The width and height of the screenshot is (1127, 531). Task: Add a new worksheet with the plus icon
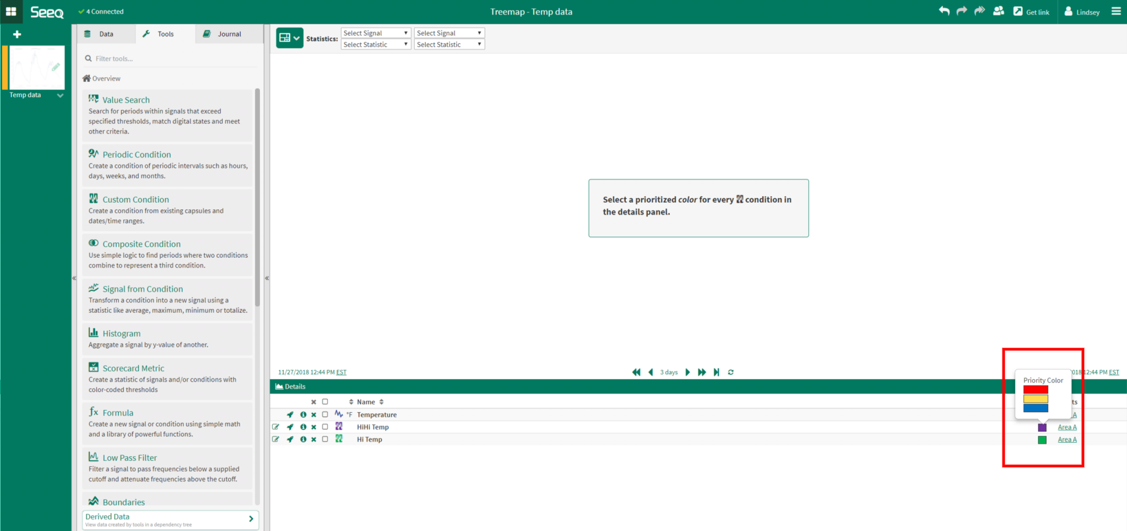point(17,34)
